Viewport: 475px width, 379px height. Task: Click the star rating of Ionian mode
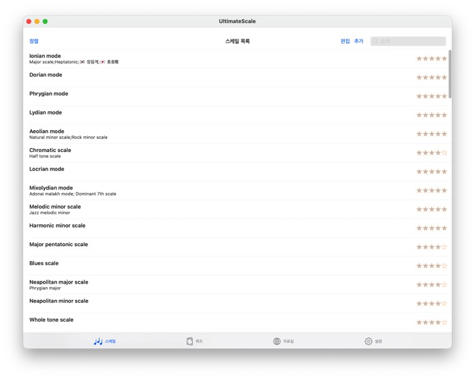click(431, 59)
